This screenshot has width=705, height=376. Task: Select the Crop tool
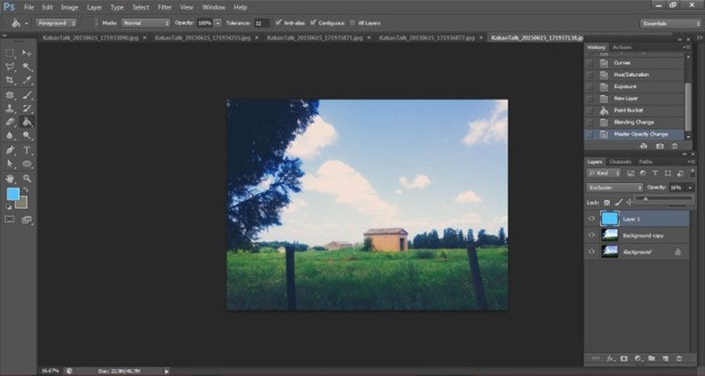[x=10, y=81]
